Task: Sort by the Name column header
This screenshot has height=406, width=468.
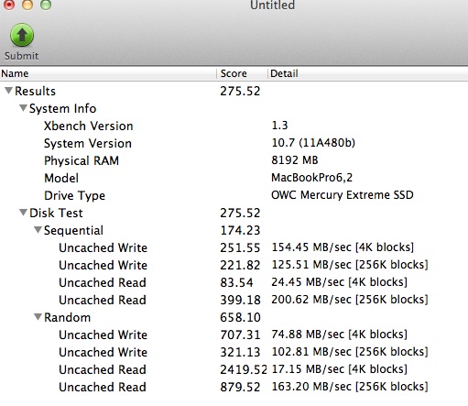Action: (108, 73)
